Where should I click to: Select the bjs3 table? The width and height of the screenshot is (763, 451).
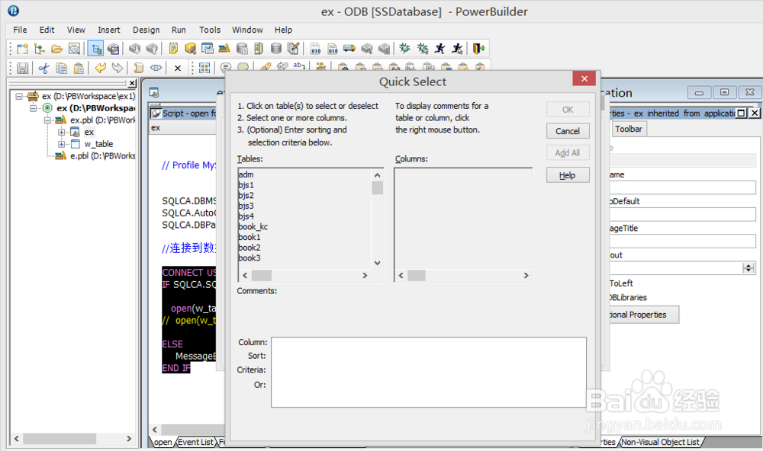[246, 206]
